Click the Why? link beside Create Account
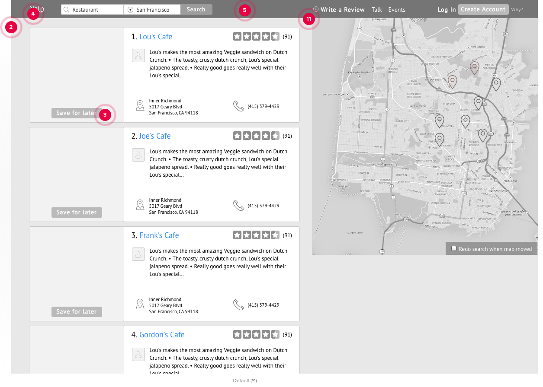The image size is (543, 387). click(517, 10)
